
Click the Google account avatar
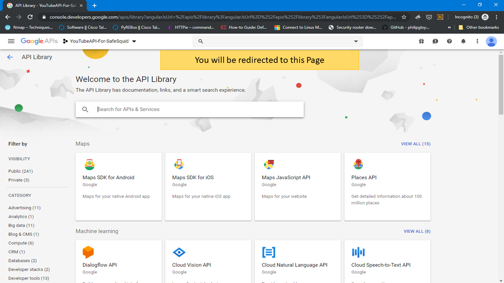[491, 41]
